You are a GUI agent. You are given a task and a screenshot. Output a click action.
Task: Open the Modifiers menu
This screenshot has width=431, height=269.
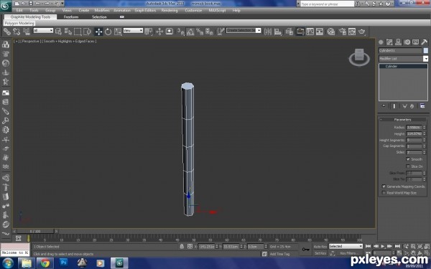pos(102,11)
